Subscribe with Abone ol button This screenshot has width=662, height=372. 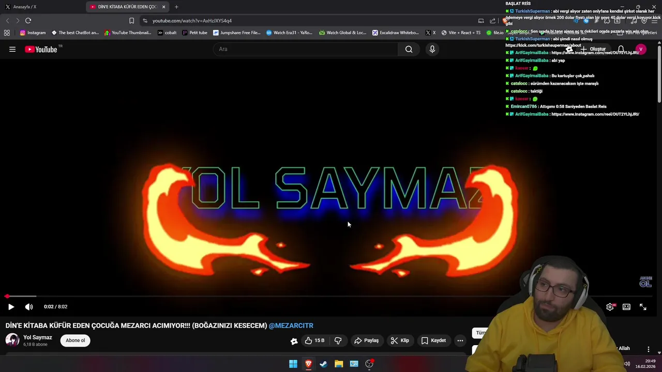pyautogui.click(x=75, y=340)
